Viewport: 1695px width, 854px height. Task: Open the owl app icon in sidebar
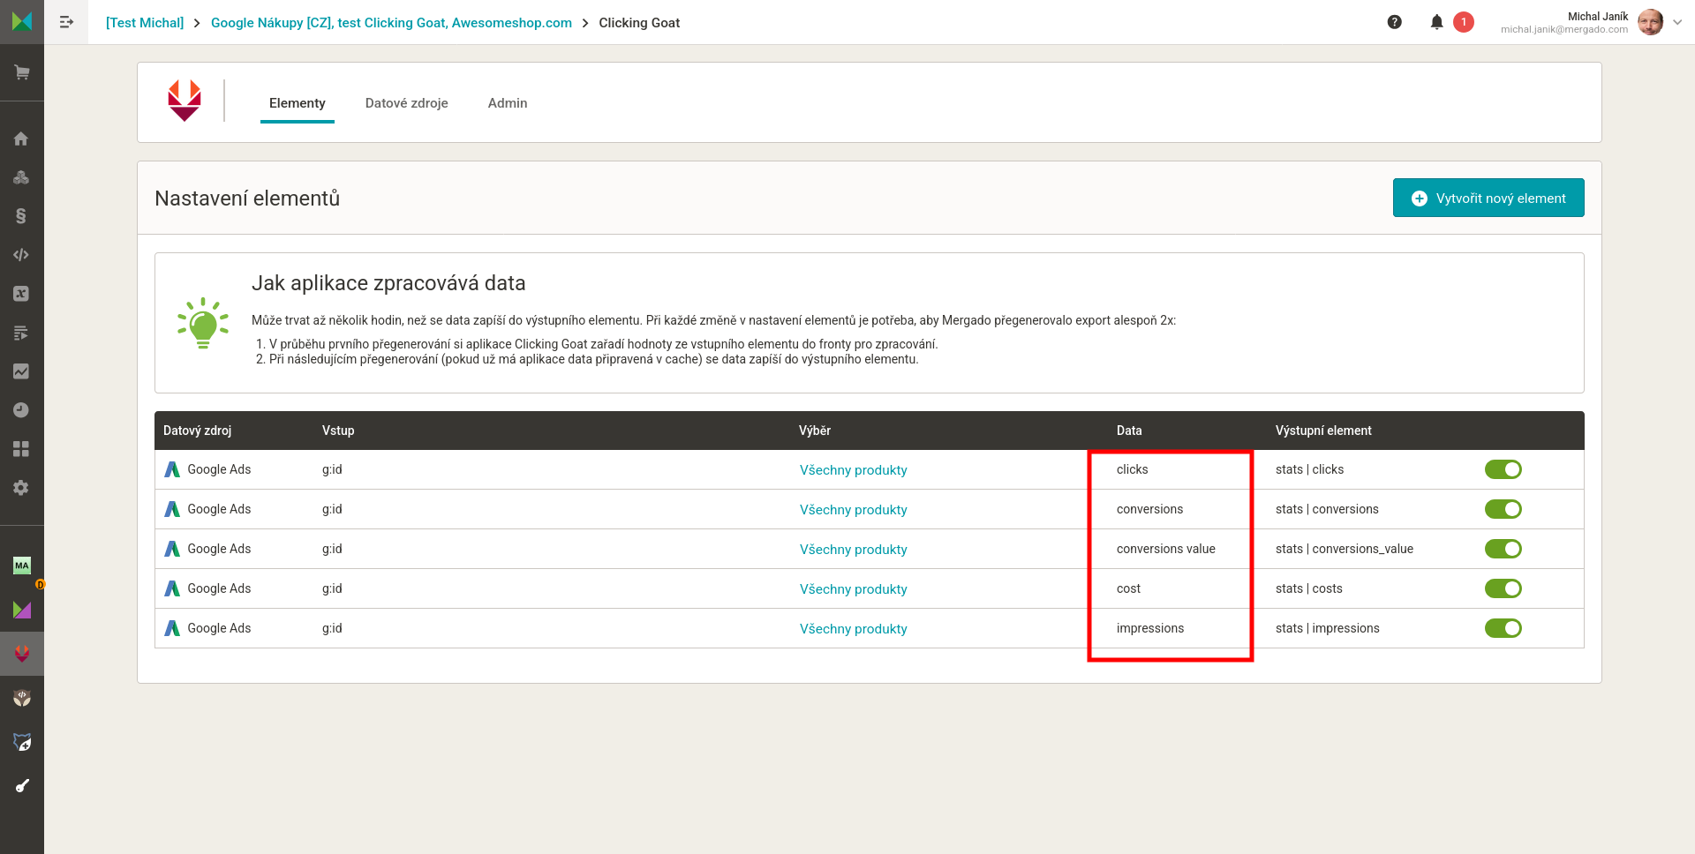[x=22, y=698]
